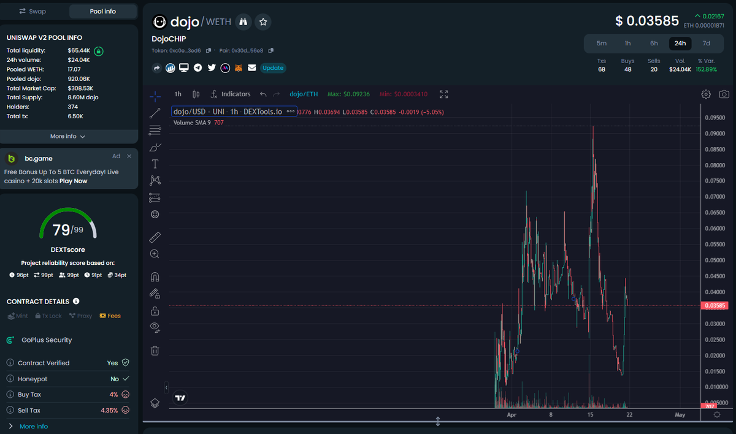
Task: Open the Telegram link icon
Action: coord(197,68)
